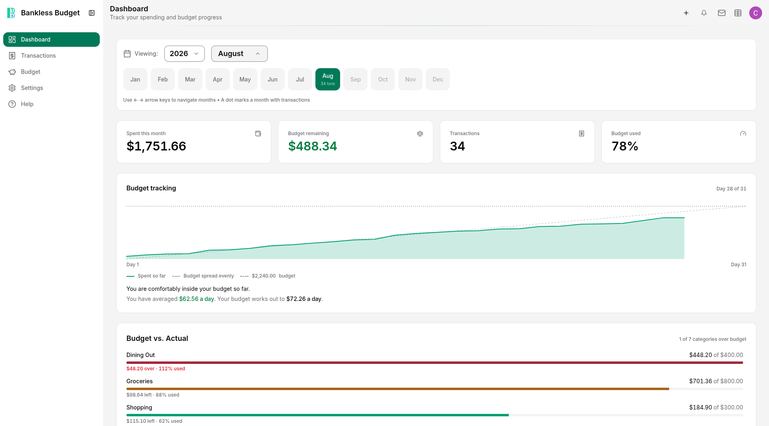Screen dimensions: 769x426
Task: Click the Dining Out category label
Action: coord(141,355)
